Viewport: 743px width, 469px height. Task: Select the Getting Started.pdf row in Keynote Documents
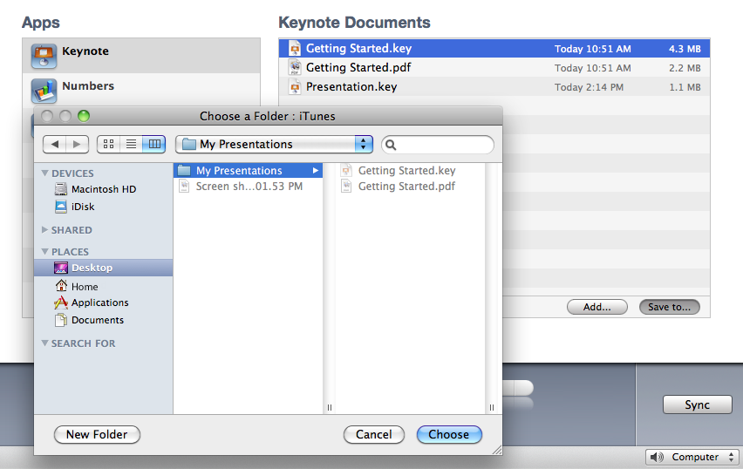coord(494,67)
